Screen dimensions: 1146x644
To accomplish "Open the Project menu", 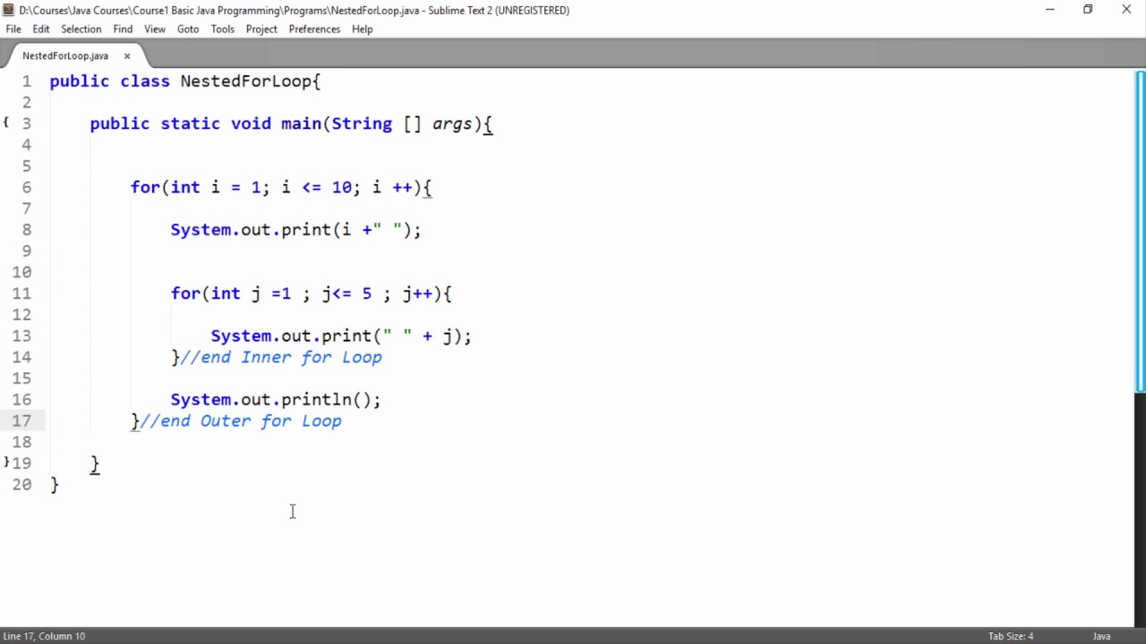I will click(261, 29).
